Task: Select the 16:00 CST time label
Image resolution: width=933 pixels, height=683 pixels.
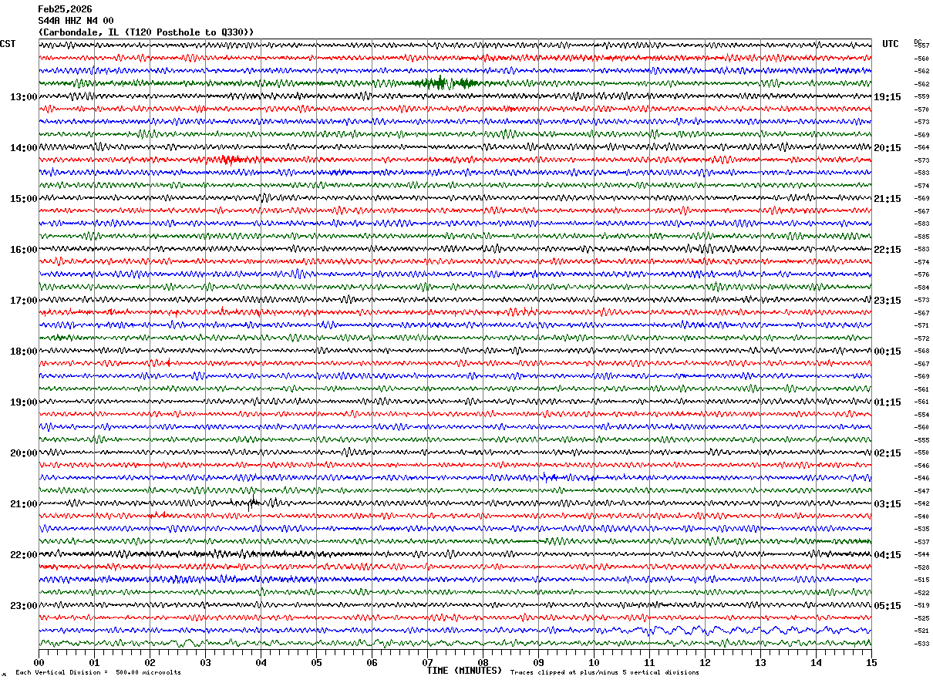Action: (24, 250)
